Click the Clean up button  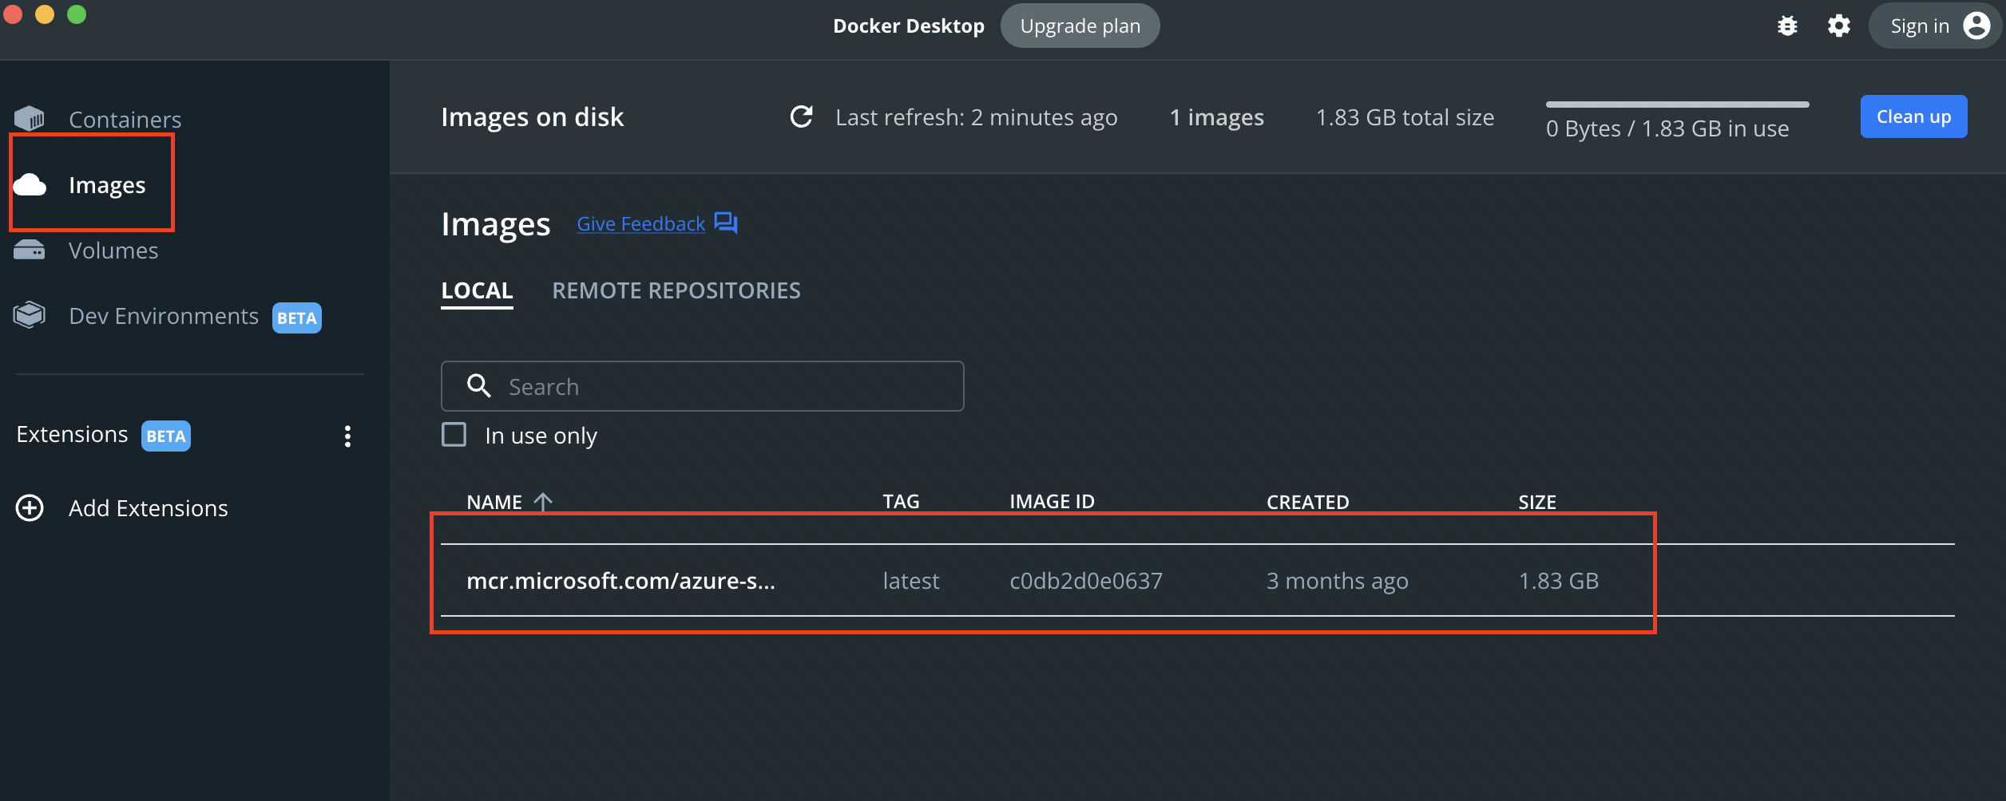[1913, 116]
